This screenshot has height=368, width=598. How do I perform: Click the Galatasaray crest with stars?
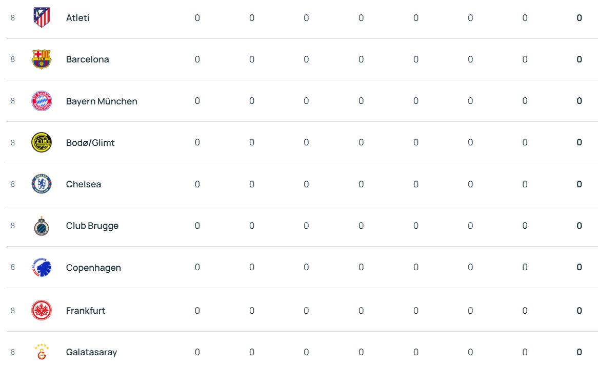[42, 352]
